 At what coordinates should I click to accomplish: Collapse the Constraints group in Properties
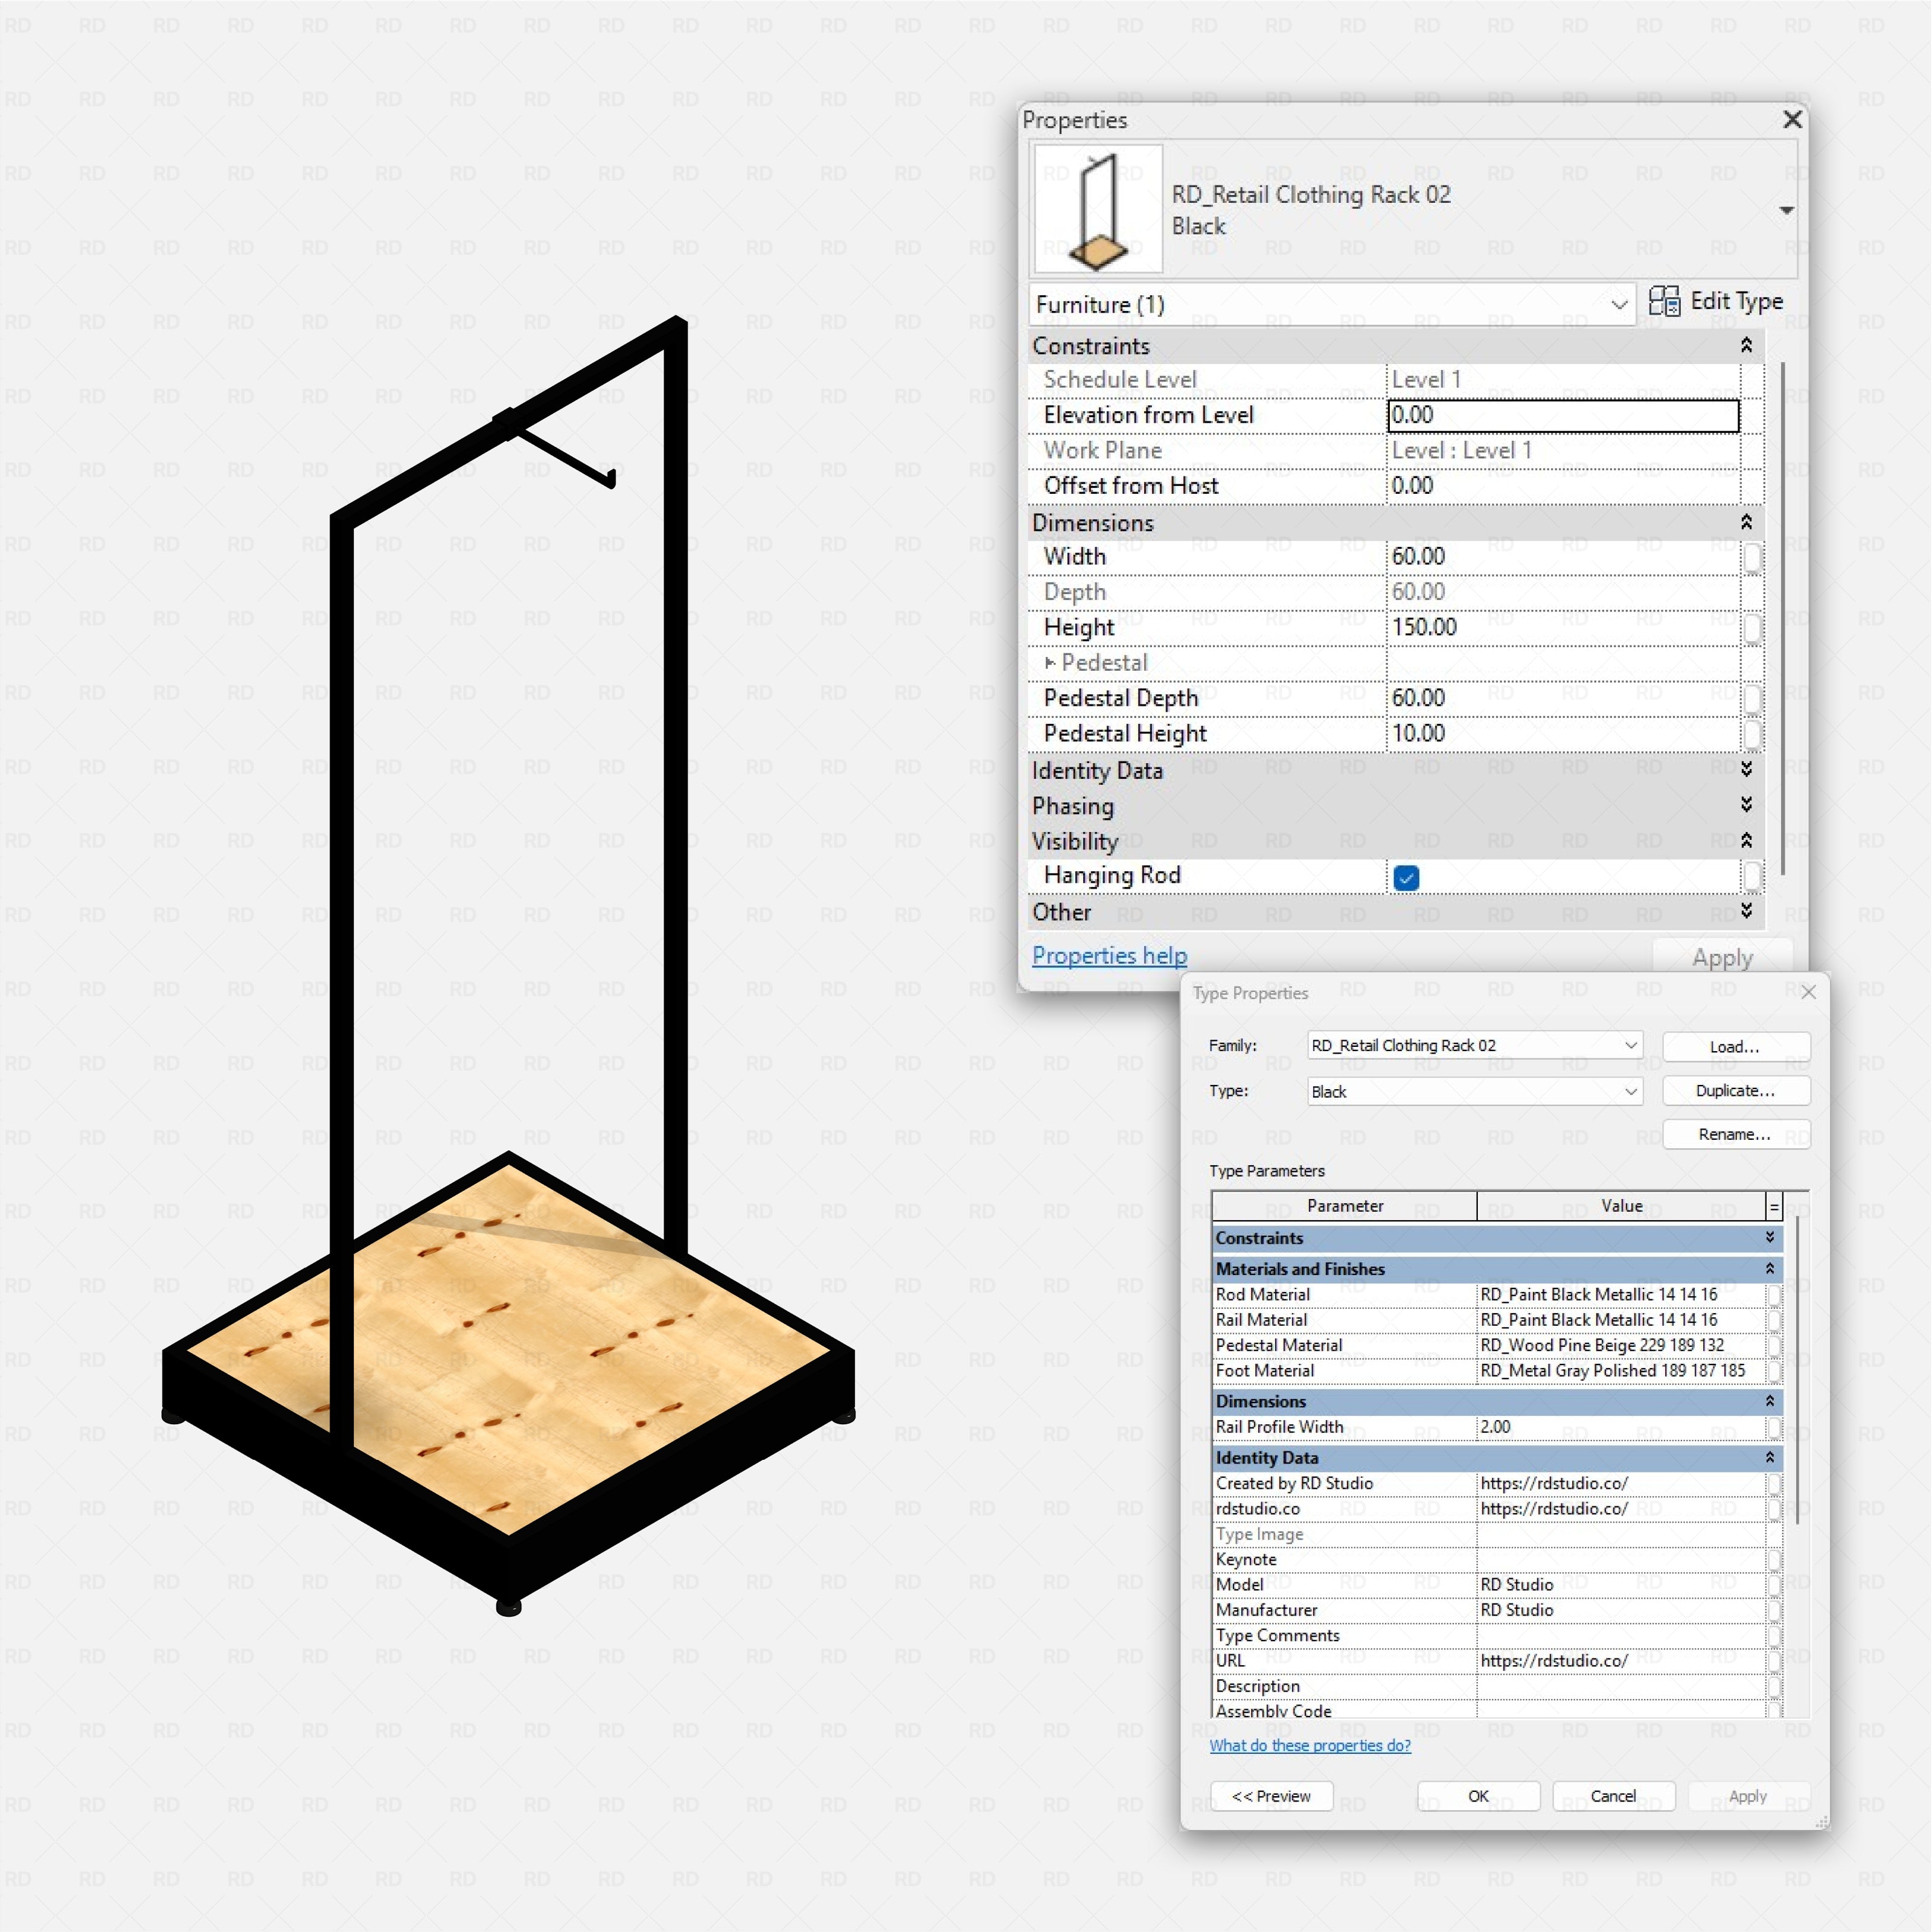point(1746,345)
